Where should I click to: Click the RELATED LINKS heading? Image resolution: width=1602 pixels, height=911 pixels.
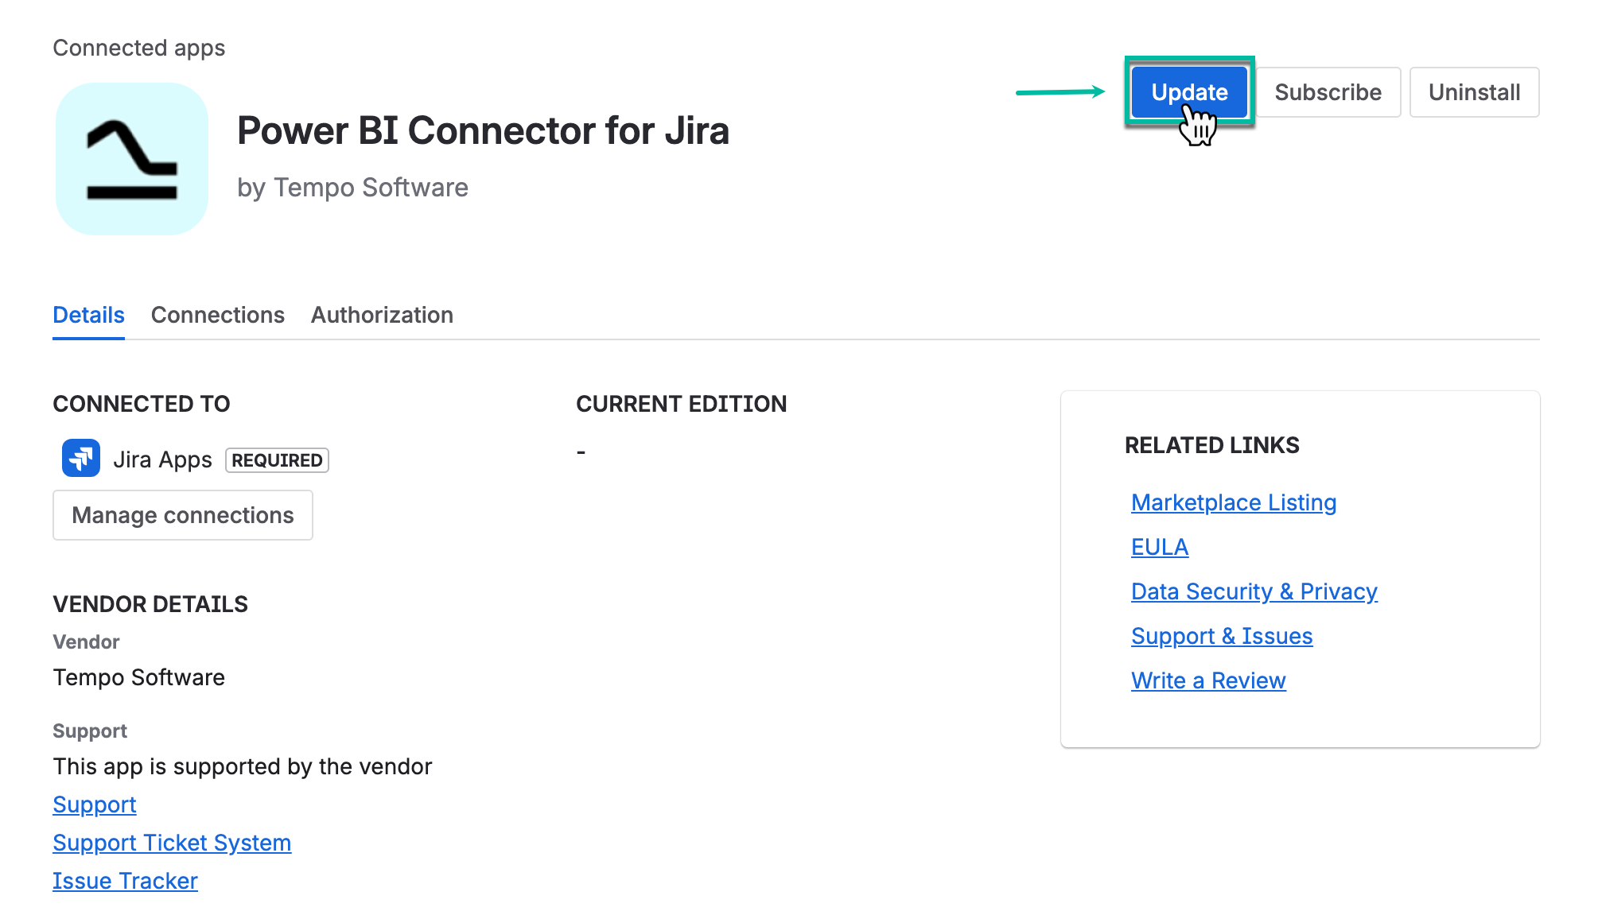1211,445
